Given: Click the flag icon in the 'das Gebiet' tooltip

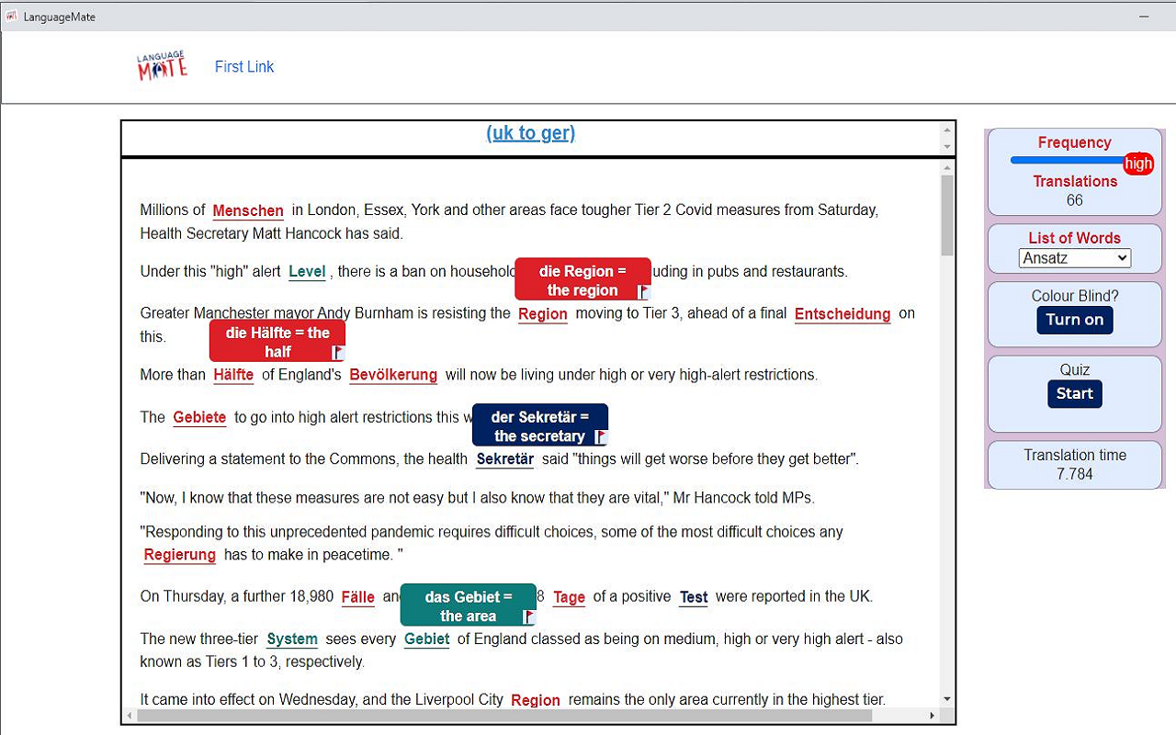Looking at the screenshot, I should click(529, 617).
